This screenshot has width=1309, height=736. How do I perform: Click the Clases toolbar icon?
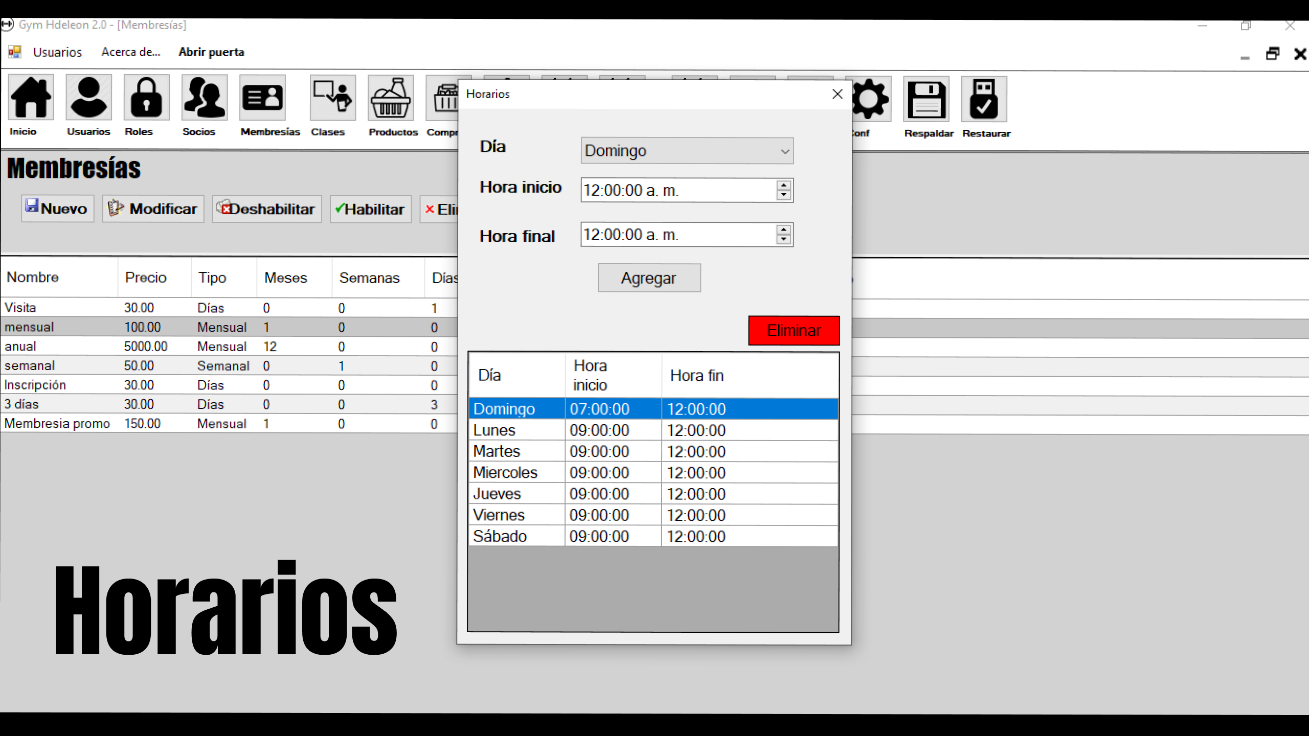point(333,98)
